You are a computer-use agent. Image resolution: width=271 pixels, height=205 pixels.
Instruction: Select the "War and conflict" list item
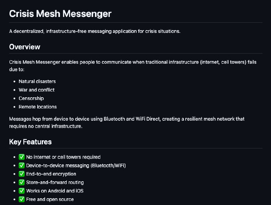(x=37, y=90)
